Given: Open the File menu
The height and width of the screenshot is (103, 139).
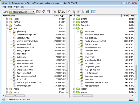Looking at the screenshot, I should (4, 7).
